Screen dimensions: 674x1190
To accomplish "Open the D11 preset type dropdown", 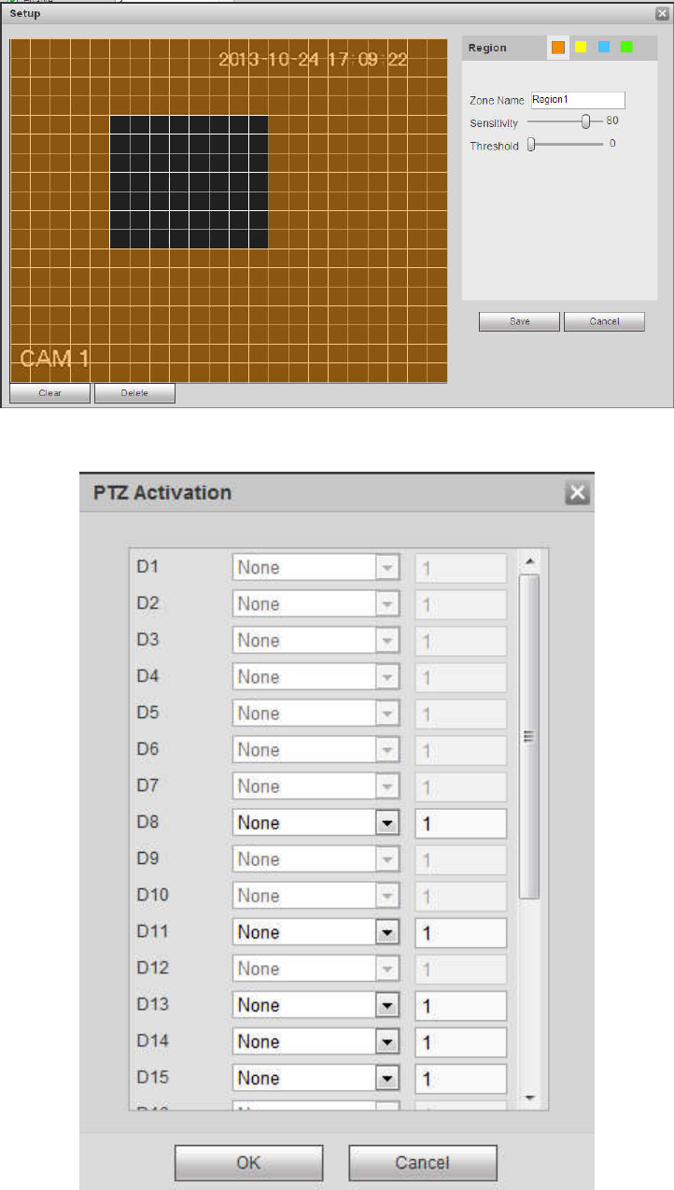I will (x=316, y=932).
